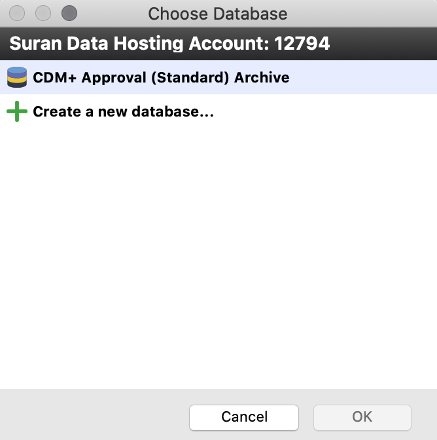The image size is (437, 440).
Task: Minimize the Choose Database dialog
Action: (43, 13)
